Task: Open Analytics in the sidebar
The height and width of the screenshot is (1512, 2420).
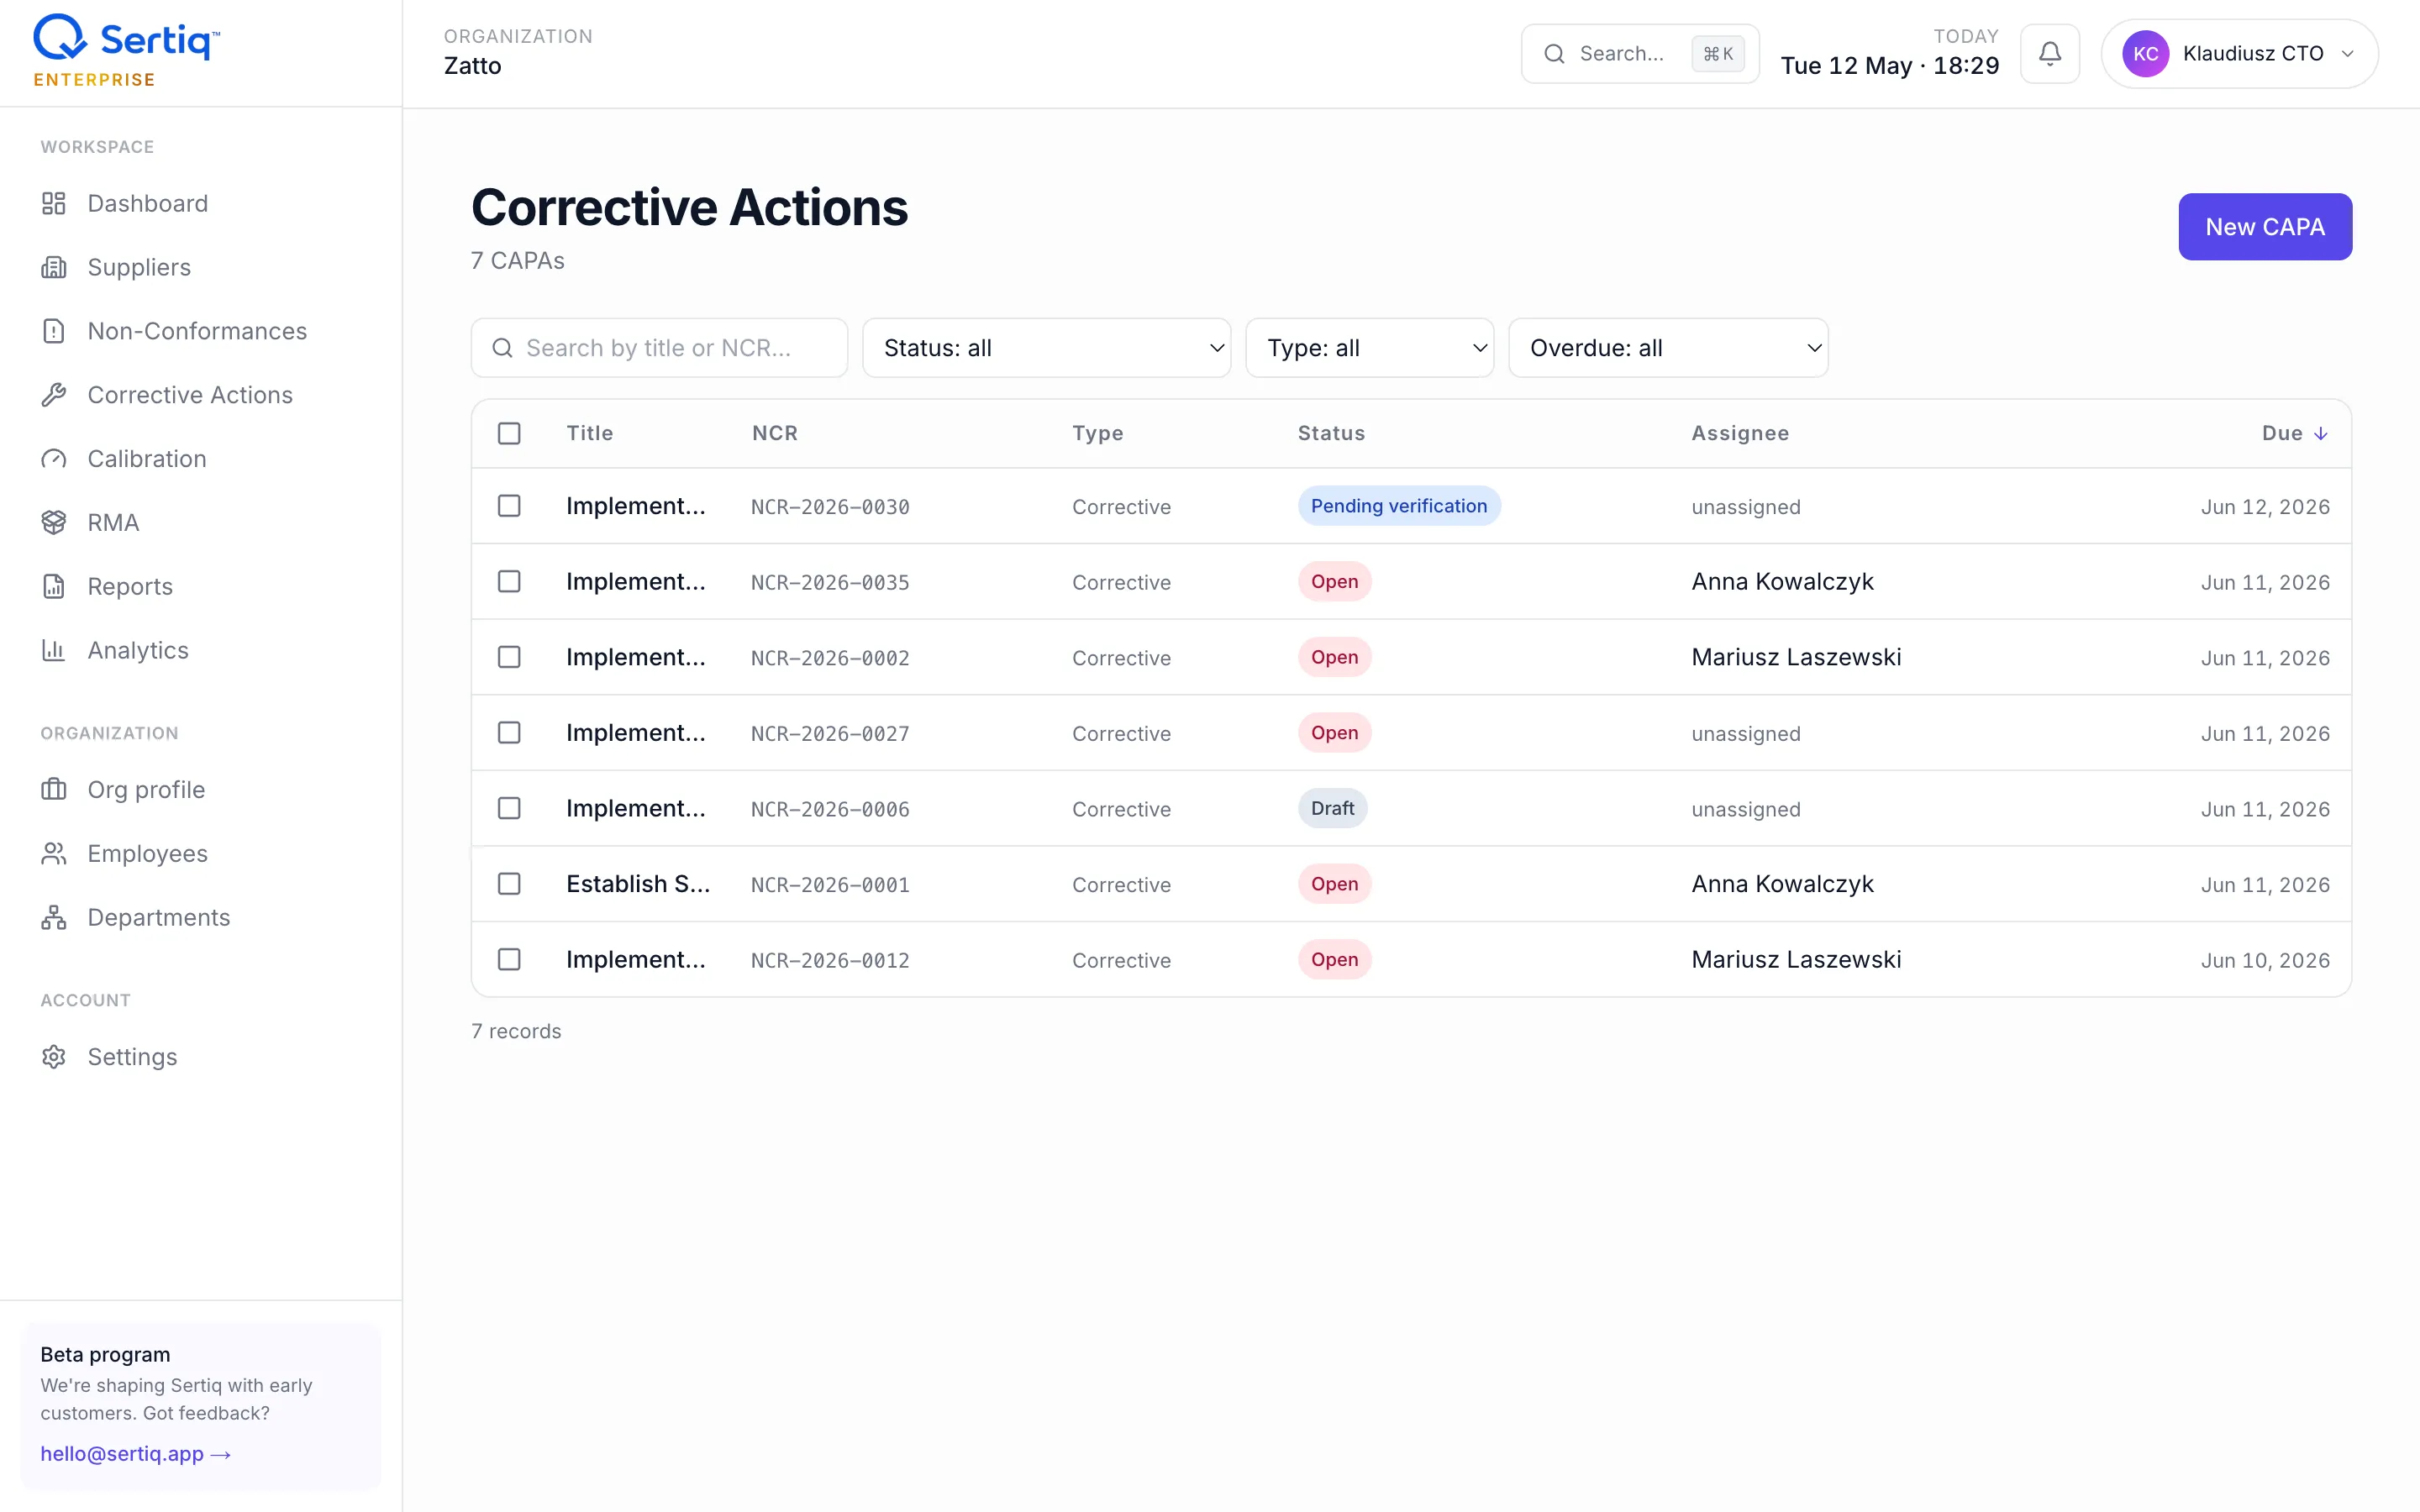Action: point(138,651)
